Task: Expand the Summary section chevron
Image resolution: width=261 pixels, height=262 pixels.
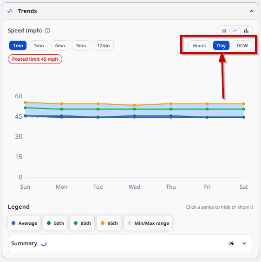Action: 244,243
